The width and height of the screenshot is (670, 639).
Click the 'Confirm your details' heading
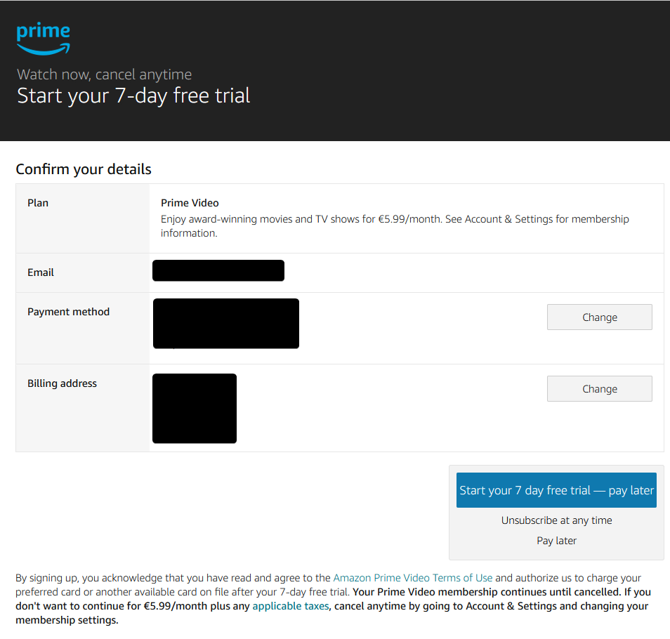(84, 169)
